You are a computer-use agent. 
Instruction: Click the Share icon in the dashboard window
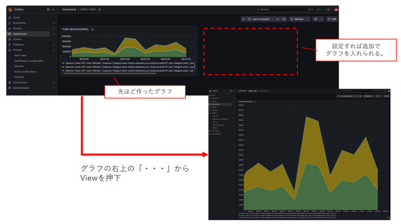(316, 19)
